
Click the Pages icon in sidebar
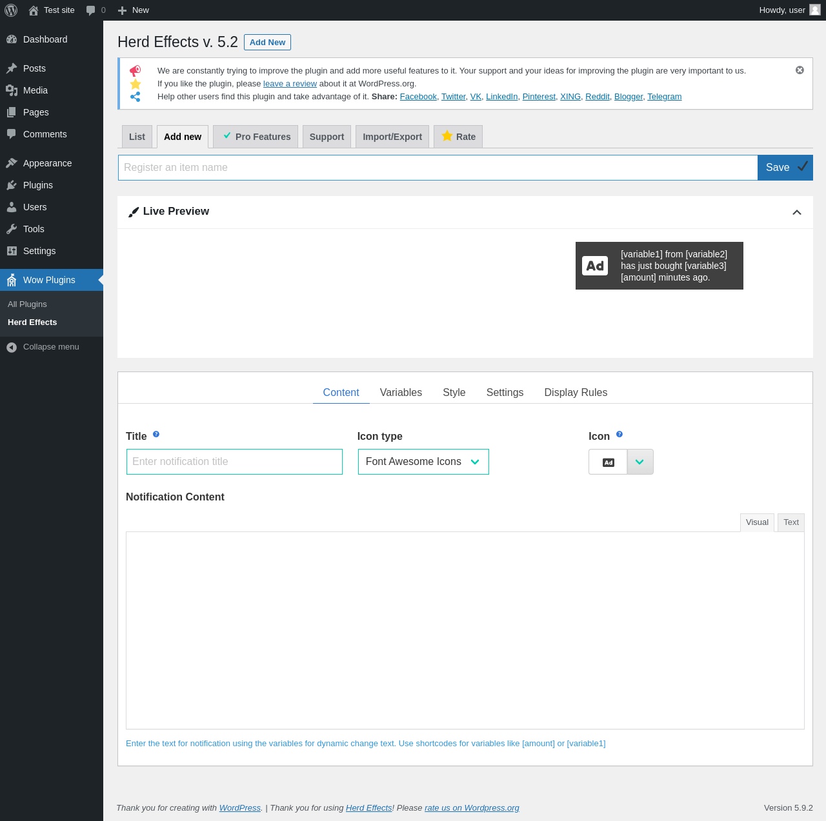pos(12,112)
